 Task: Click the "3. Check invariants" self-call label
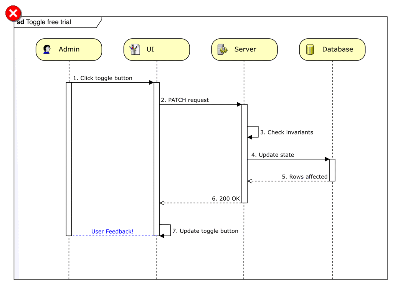286,132
